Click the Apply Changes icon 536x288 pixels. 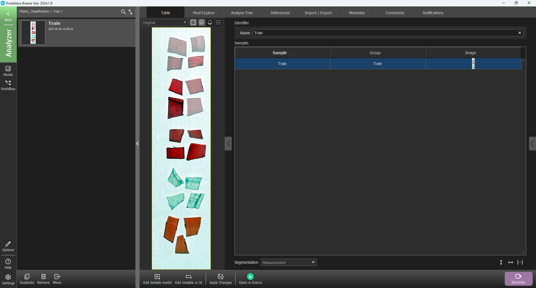click(220, 277)
